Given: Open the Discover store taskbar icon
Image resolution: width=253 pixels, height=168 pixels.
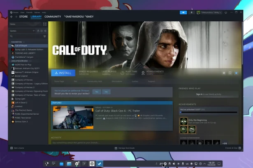Looking at the screenshot, I should [x=61, y=163].
